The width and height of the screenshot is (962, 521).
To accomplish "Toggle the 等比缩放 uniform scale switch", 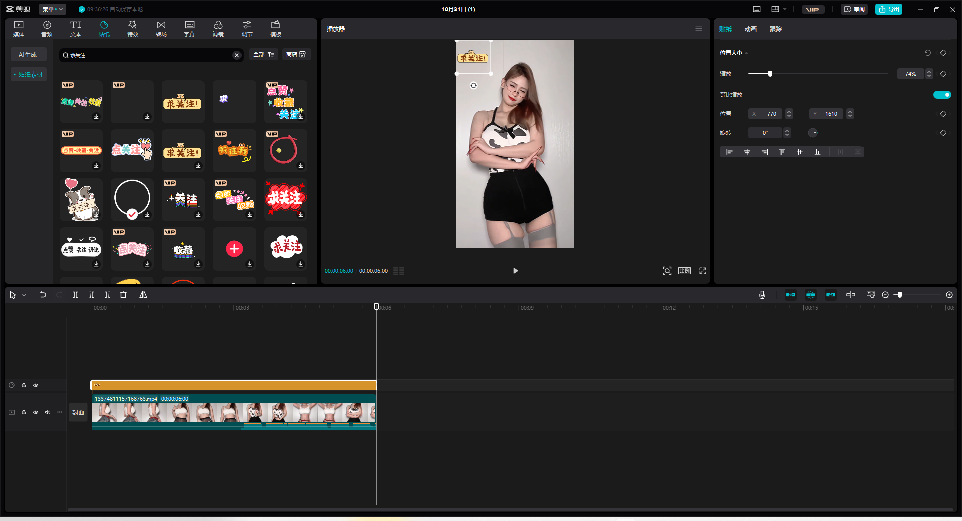I will pos(942,95).
